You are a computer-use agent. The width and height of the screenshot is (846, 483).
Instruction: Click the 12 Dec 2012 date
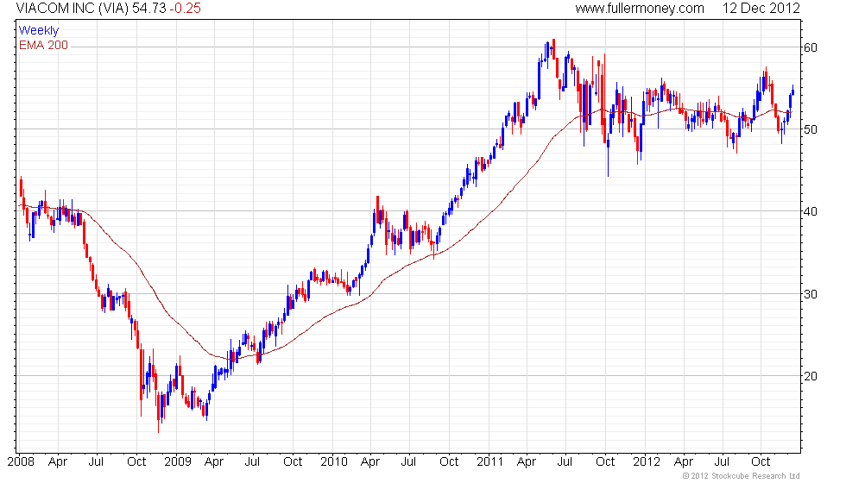coord(761,8)
